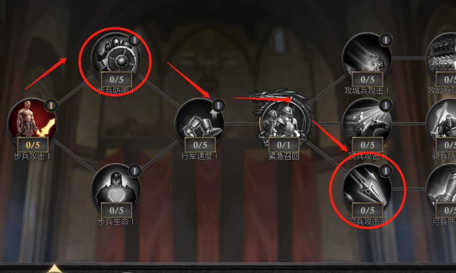Click the 紧急召回 text label
456x273 pixels.
284,156
